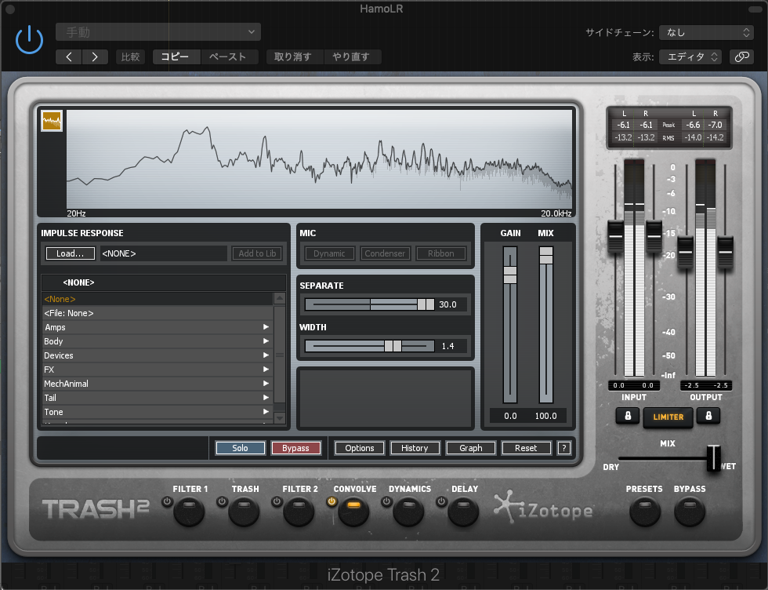Click the やり直す redo button
768x590 pixels.
pyautogui.click(x=352, y=57)
